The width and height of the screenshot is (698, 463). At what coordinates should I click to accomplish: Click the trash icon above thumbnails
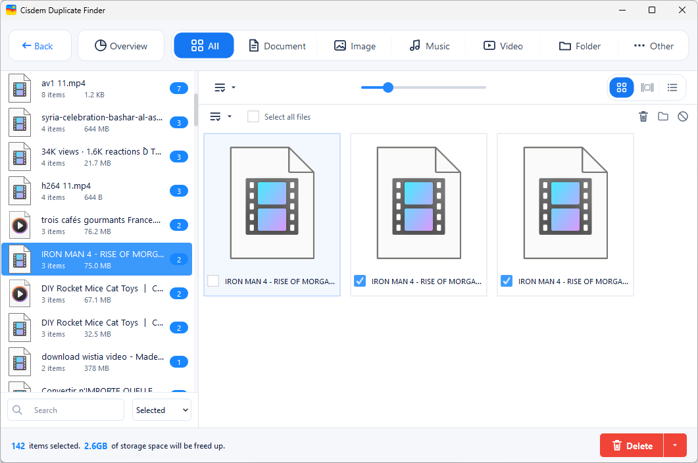643,116
